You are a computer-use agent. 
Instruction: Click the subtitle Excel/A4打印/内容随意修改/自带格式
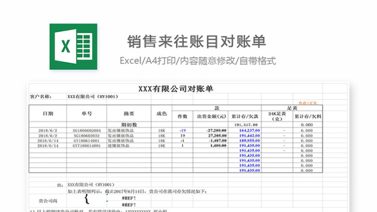pos(198,61)
